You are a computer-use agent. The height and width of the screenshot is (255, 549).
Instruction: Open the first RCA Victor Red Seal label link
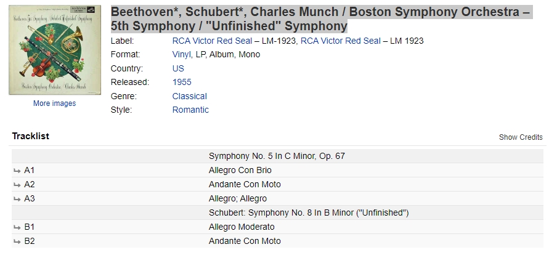212,41
